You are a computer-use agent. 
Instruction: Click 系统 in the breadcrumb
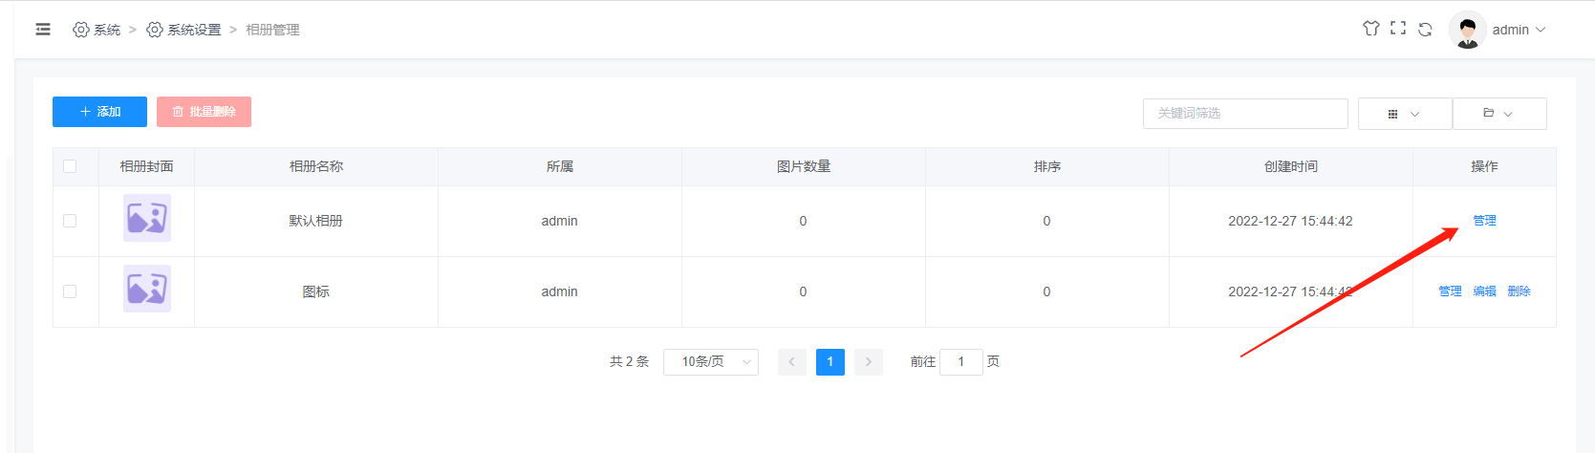tap(107, 30)
